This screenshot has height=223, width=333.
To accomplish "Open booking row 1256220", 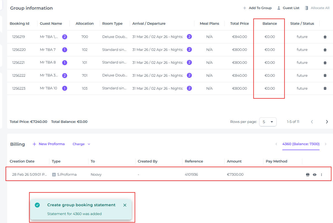I will (x=19, y=50).
